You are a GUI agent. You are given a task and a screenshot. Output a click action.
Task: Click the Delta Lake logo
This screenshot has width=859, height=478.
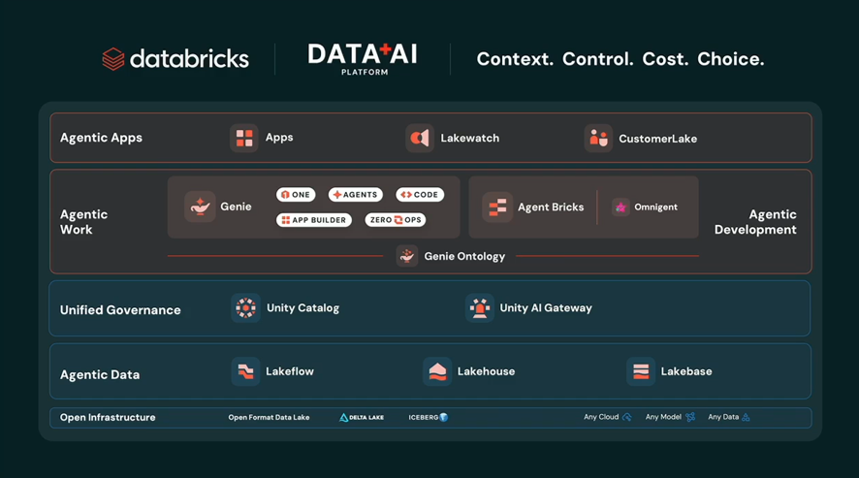tap(362, 418)
